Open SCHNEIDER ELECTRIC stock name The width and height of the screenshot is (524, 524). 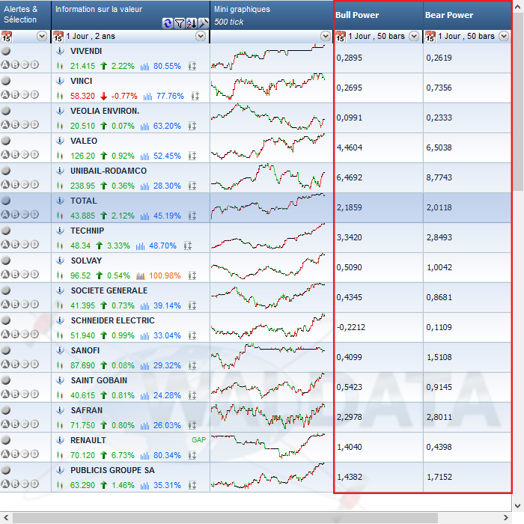(112, 320)
